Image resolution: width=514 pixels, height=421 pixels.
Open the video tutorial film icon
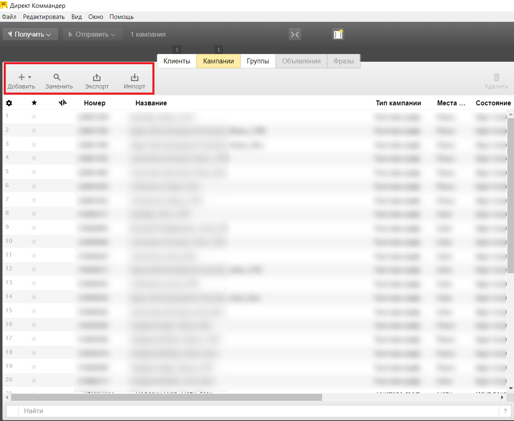pos(338,35)
